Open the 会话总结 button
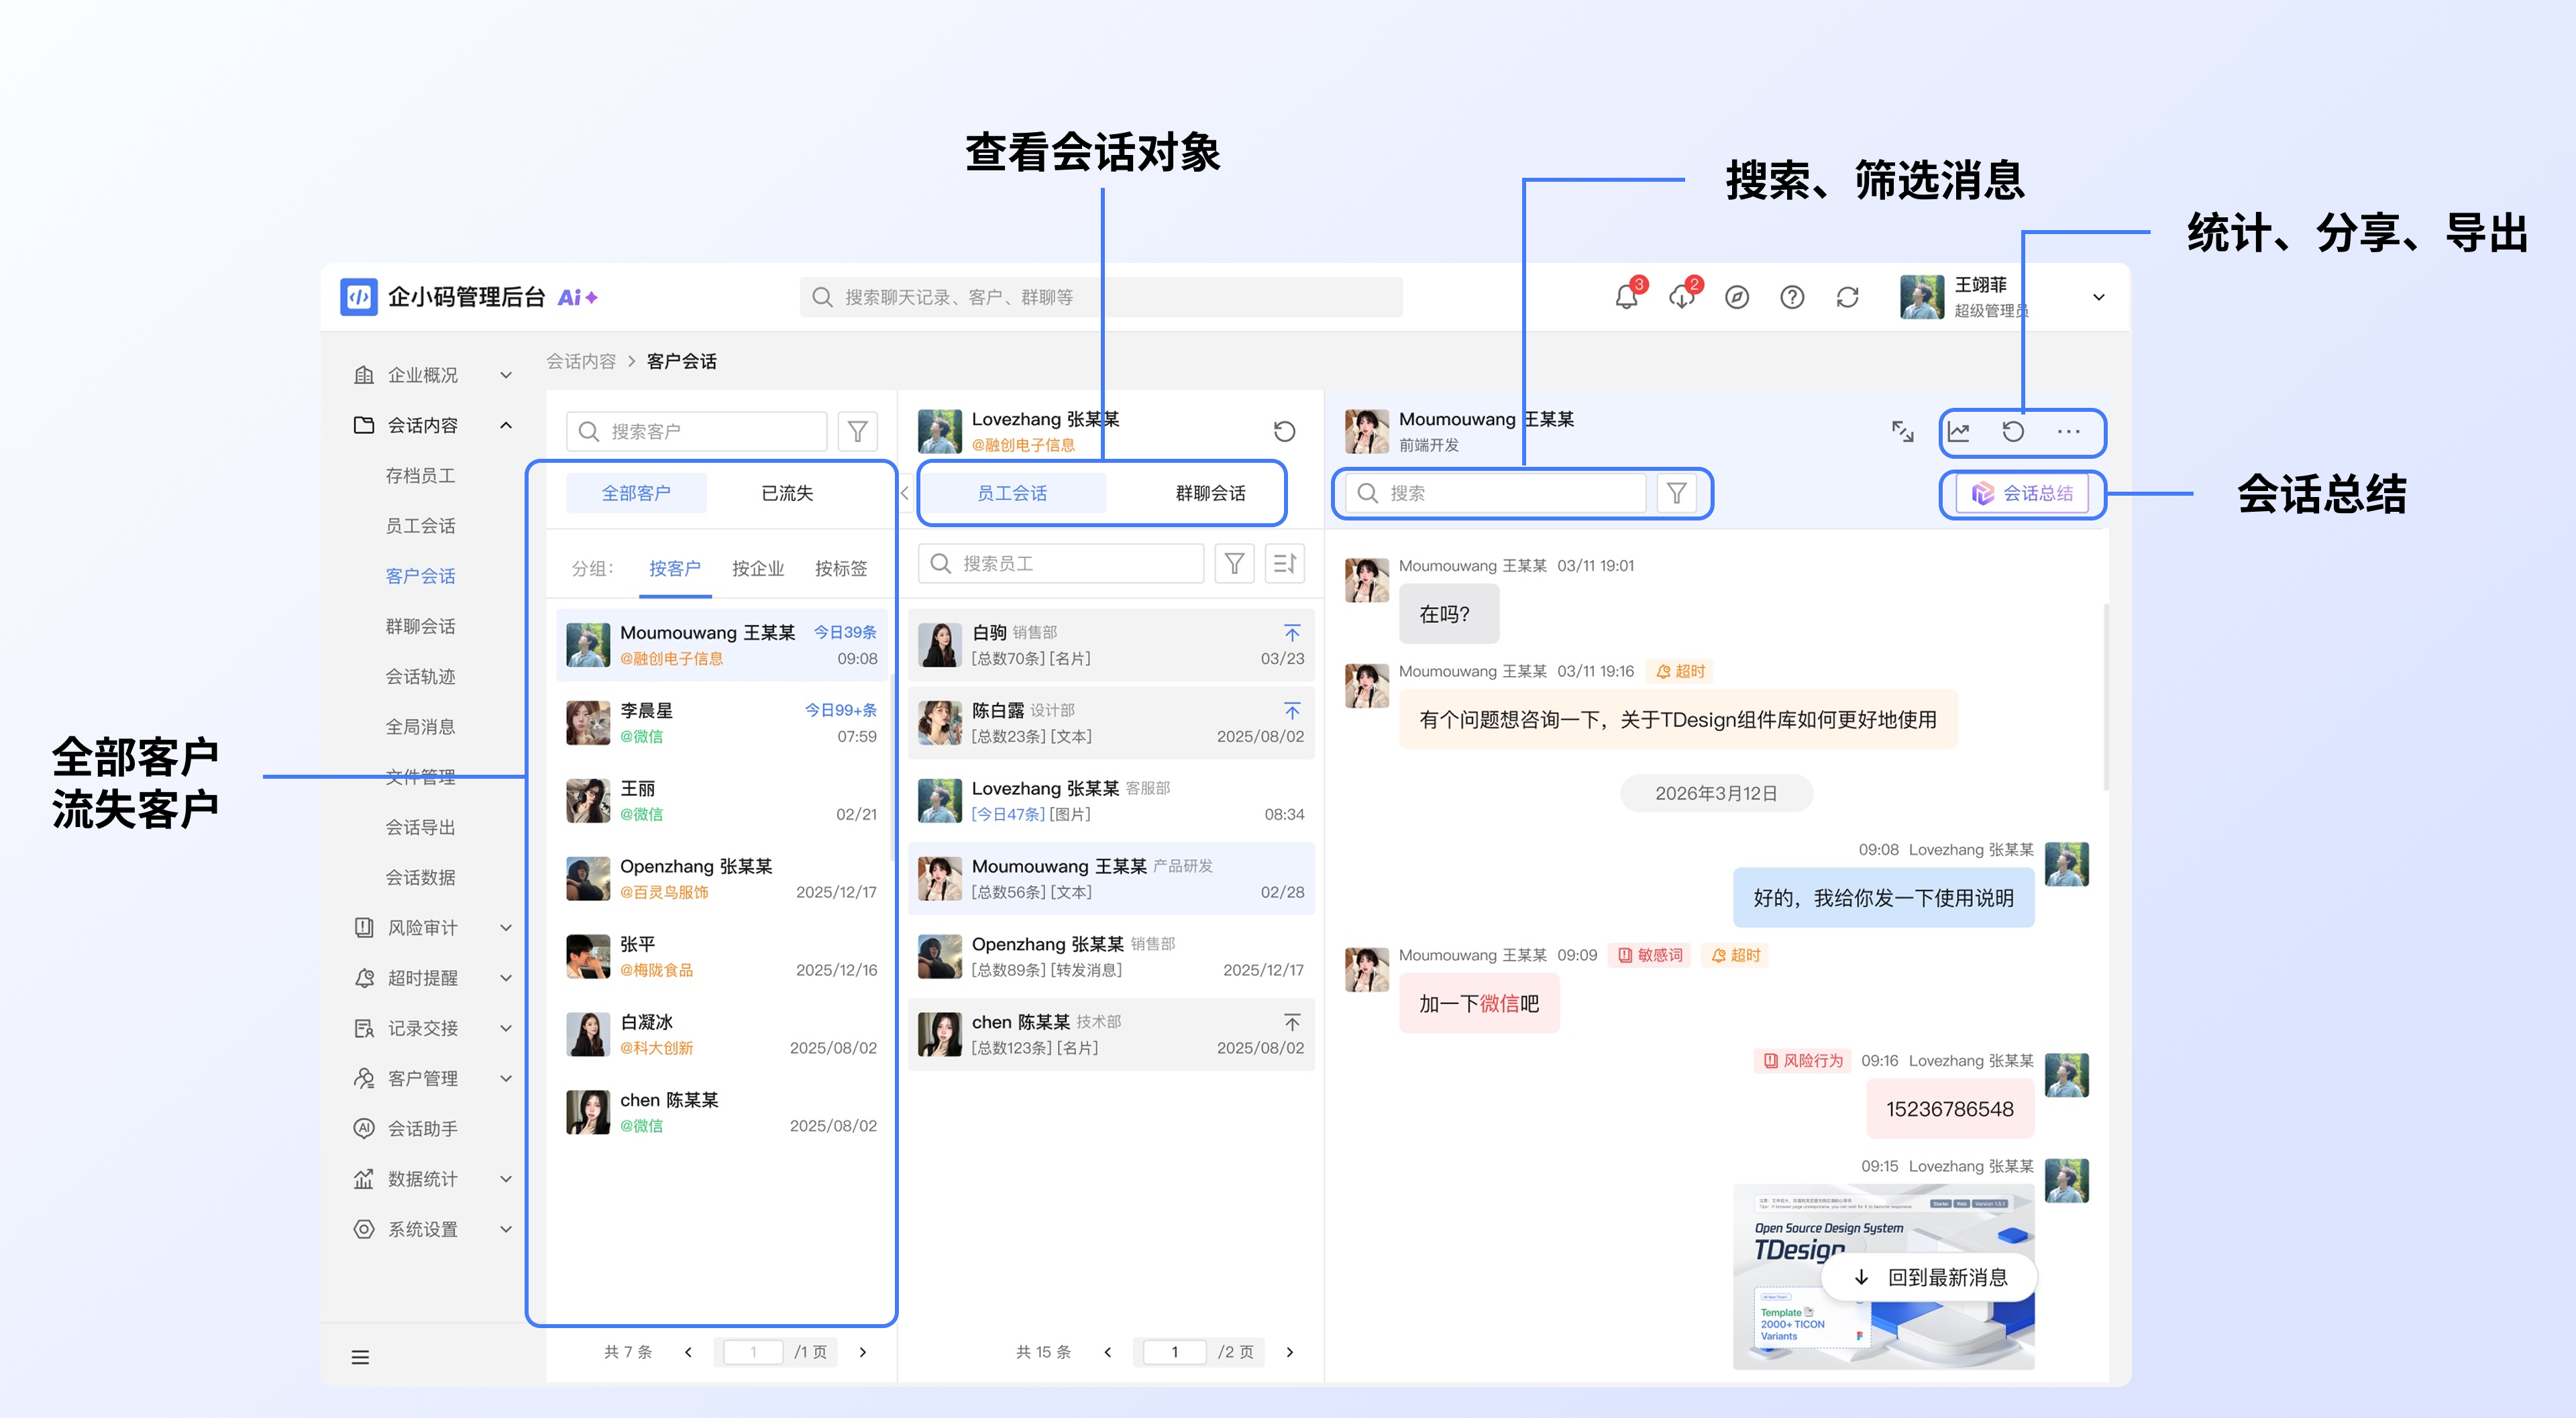 point(2022,493)
